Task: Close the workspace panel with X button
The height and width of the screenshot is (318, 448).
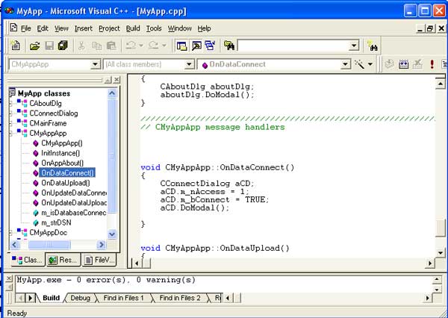Action: 116,80
